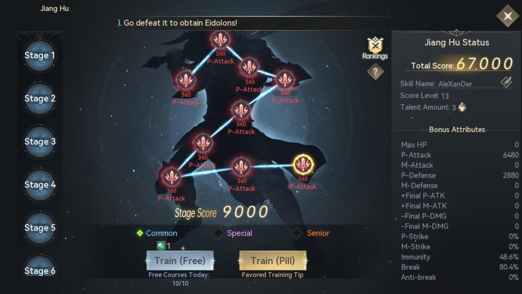Select the center P-Attack node
This screenshot has width=522, height=294.
click(241, 111)
